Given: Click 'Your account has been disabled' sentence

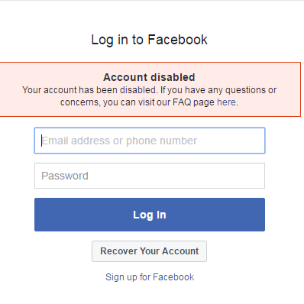Looking at the screenshot, I should [x=89, y=90].
